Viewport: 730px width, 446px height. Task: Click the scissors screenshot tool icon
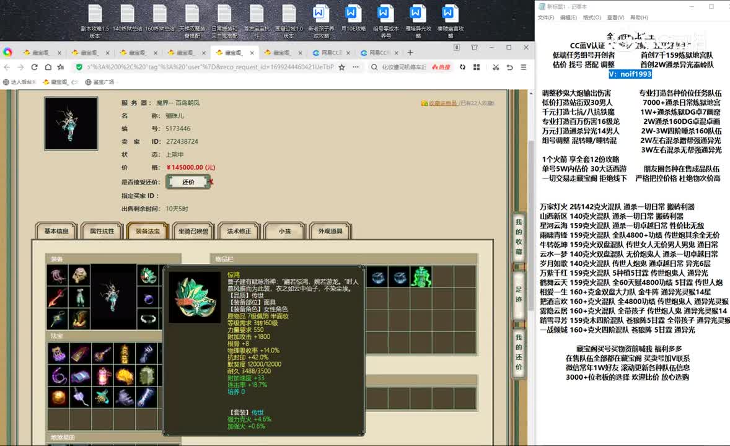[x=496, y=67]
